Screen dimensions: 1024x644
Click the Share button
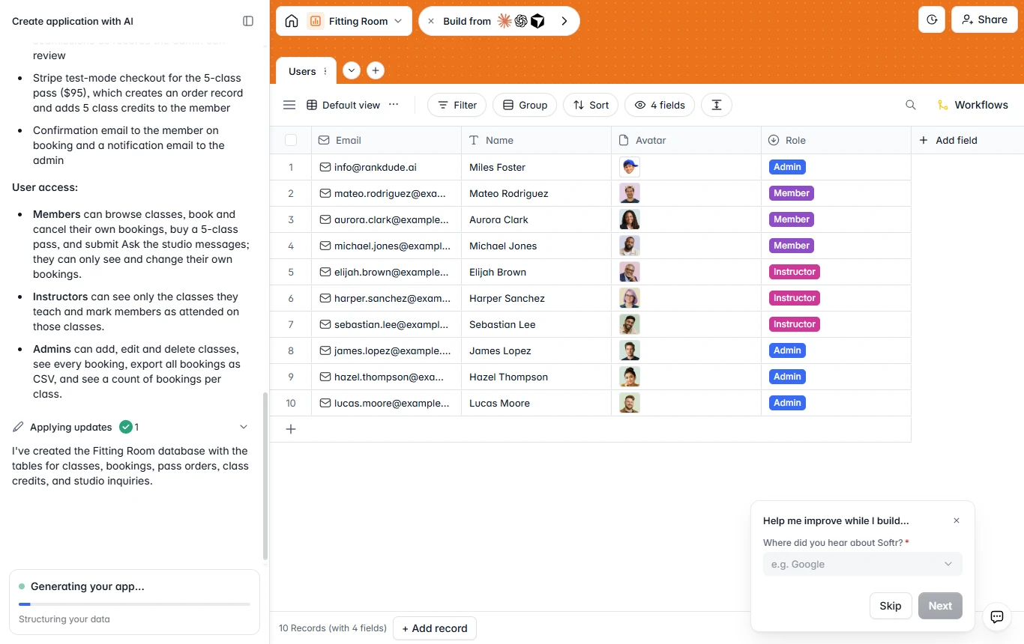tap(984, 19)
